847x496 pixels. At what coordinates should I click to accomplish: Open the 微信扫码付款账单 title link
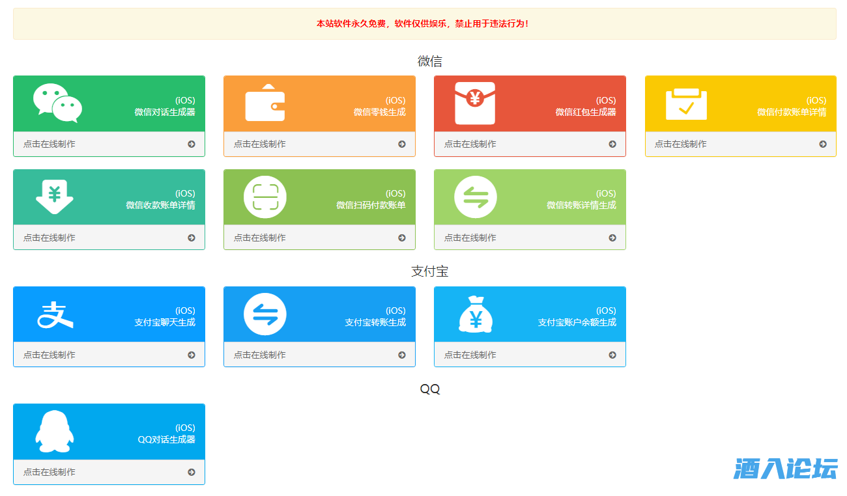(x=371, y=206)
